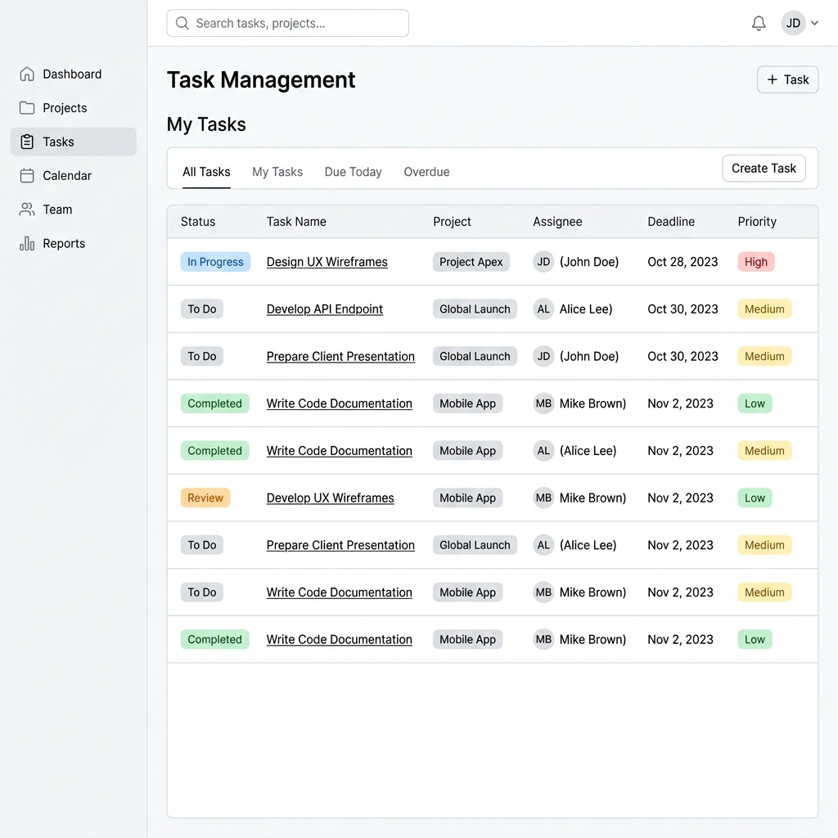The width and height of the screenshot is (838, 838).
Task: Sort by the Priority column header
Action: pos(757,222)
